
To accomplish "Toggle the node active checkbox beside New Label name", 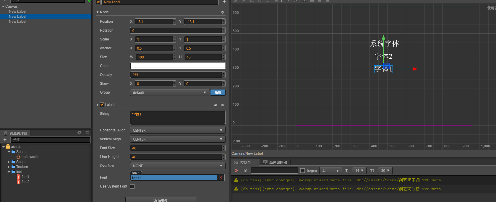I will [x=98, y=2].
